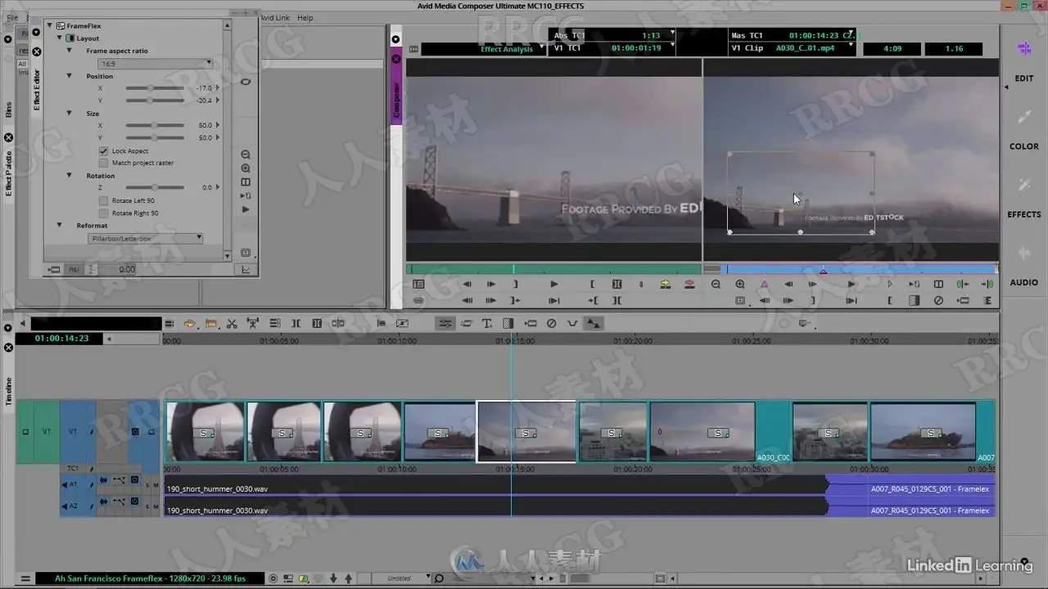Zoom in on the effect preview monitor
1048x589 pixels.
740,285
